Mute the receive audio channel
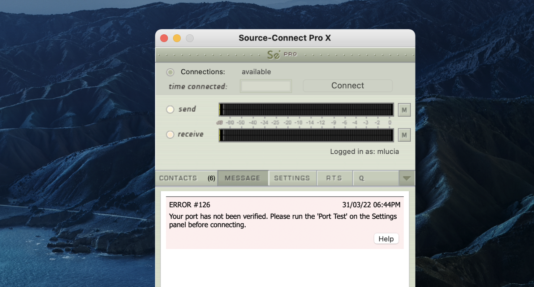534x287 pixels. [x=404, y=135]
